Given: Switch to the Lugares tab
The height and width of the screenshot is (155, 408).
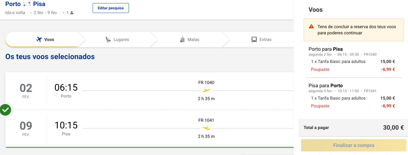Looking at the screenshot, I should [x=117, y=40].
